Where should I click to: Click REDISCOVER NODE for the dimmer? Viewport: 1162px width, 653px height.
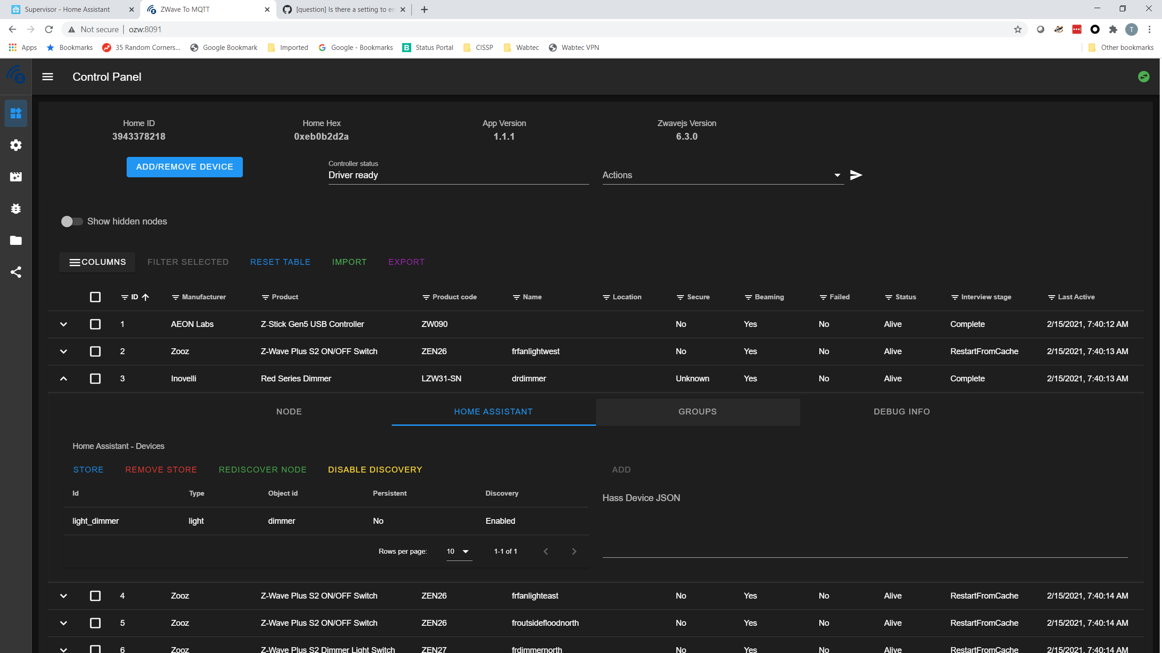pos(262,469)
